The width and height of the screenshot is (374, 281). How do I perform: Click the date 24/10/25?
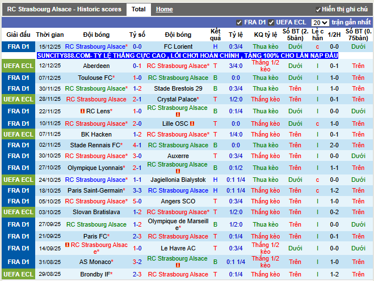click(50, 180)
